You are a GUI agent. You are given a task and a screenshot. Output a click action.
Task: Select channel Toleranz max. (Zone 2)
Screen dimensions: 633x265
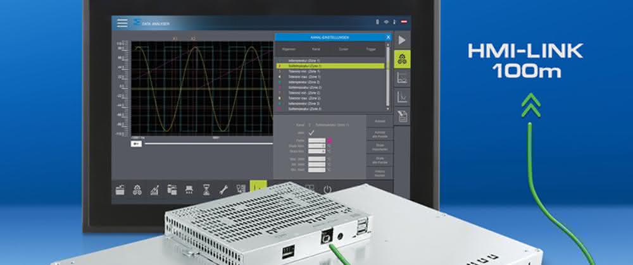pyautogui.click(x=330, y=98)
